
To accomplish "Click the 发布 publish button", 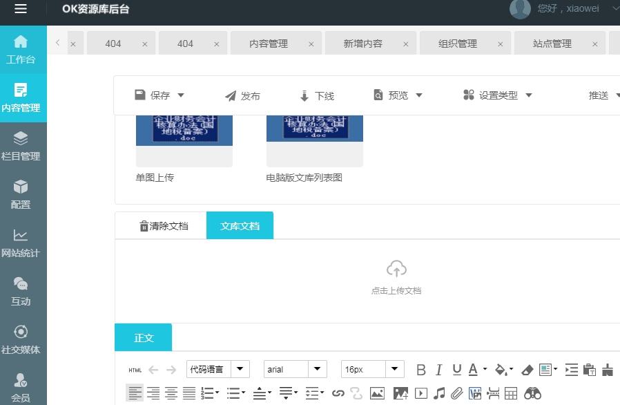I will [243, 96].
